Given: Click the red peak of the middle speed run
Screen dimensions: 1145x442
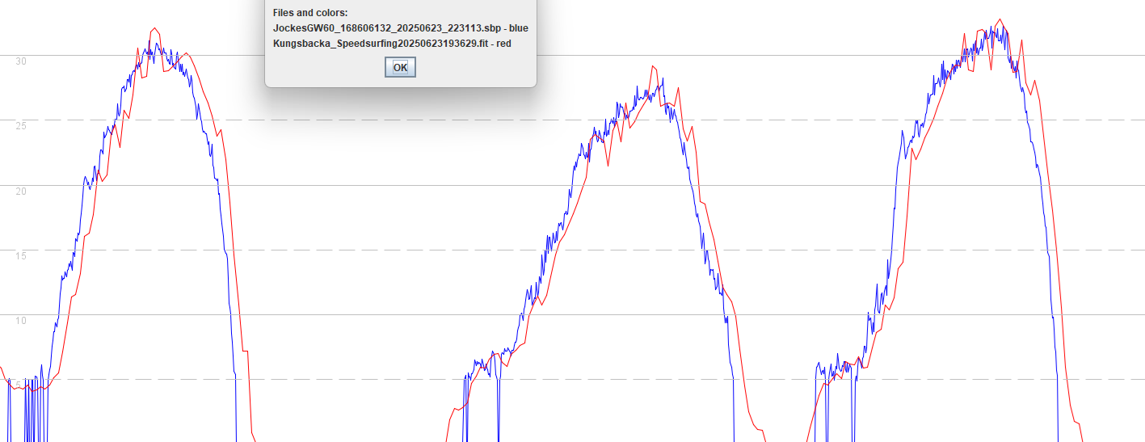Looking at the screenshot, I should 653,68.
